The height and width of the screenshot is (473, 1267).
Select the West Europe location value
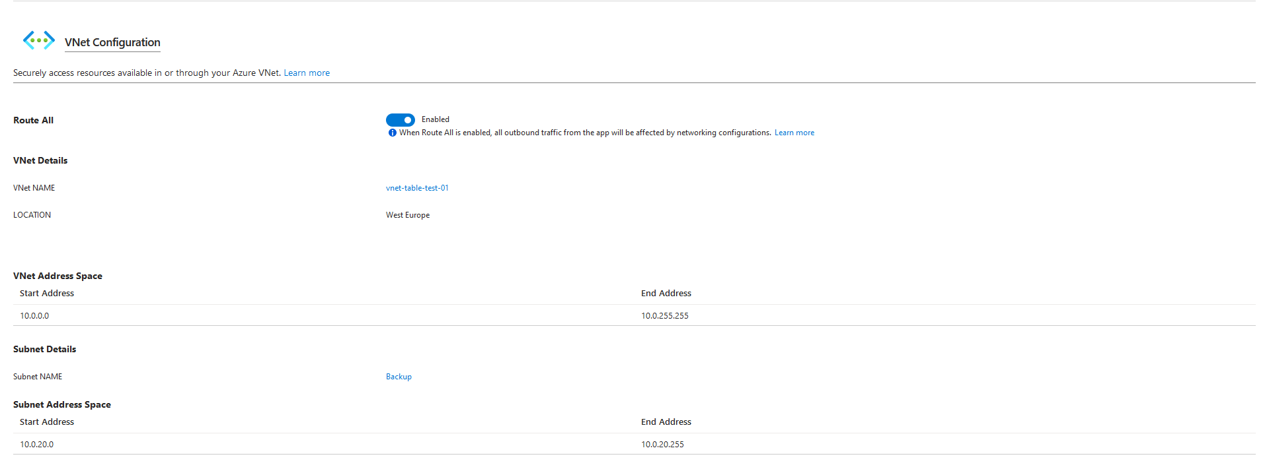pyautogui.click(x=408, y=215)
